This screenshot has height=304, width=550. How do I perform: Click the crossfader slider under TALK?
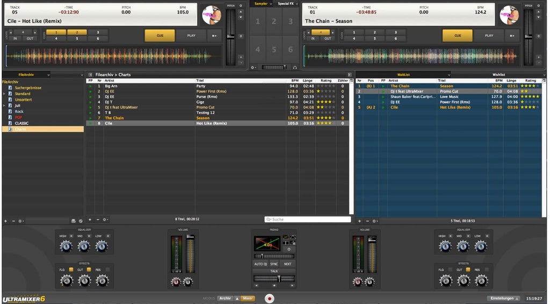tap(274, 278)
